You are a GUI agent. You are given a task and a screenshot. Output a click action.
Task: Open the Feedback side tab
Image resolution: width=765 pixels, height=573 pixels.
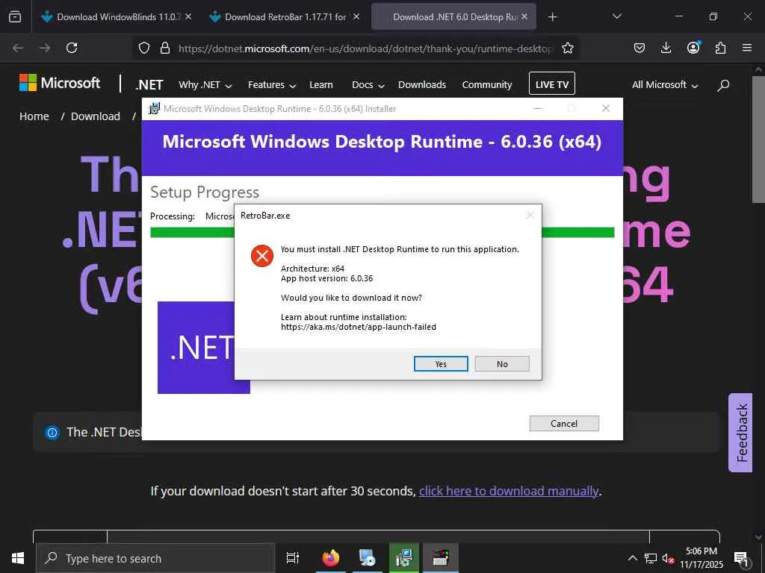point(741,433)
